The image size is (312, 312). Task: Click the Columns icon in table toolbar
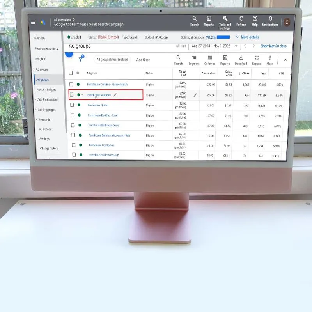coord(209,58)
